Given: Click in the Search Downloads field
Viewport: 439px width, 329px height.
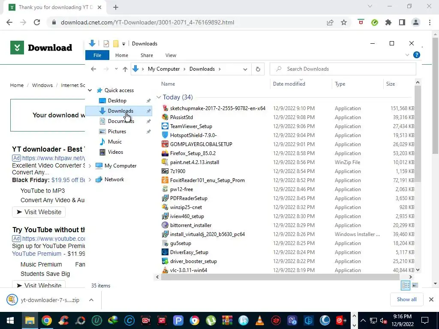Looking at the screenshot, I should 343,69.
